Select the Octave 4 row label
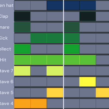 7,104
